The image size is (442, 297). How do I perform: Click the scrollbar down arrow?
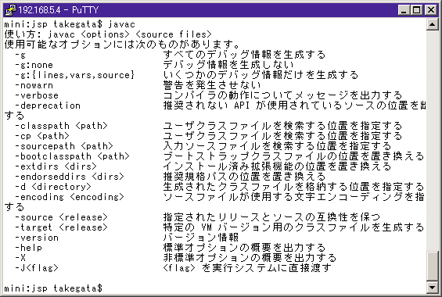[432, 288]
